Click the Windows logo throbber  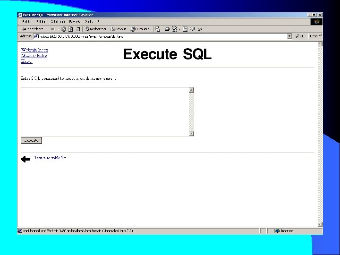317,22
